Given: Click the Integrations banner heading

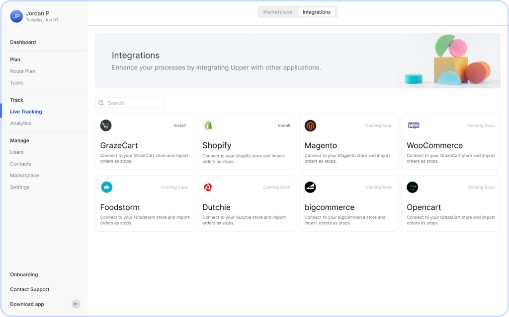Looking at the screenshot, I should 136,56.
